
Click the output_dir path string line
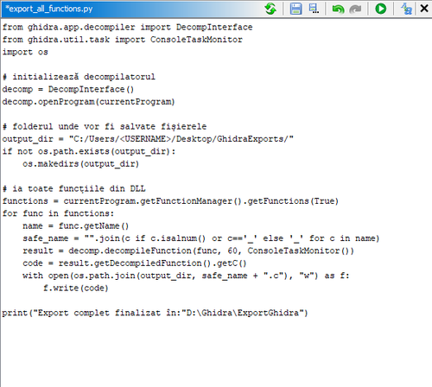(x=148, y=139)
